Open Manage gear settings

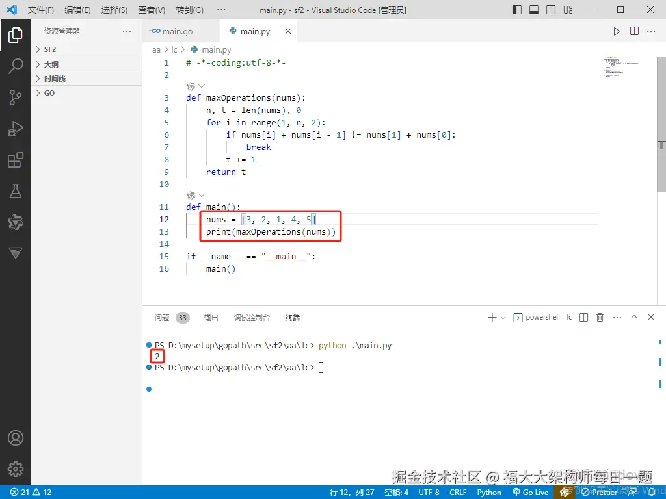pos(16,469)
